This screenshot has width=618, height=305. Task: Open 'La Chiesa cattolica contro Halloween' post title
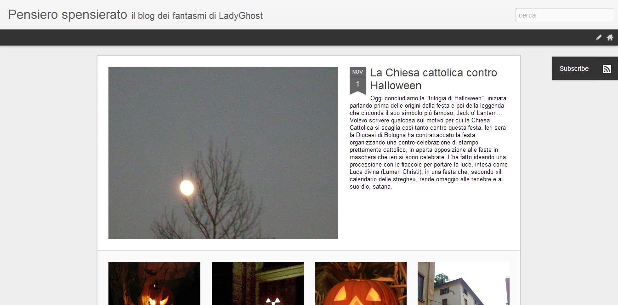click(x=434, y=79)
